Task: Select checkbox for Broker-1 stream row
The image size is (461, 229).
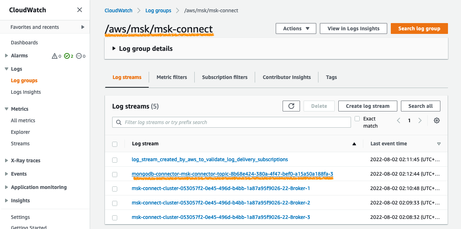Action: [115, 189]
